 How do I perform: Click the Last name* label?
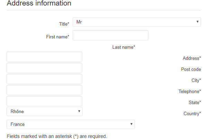[x=124, y=47]
